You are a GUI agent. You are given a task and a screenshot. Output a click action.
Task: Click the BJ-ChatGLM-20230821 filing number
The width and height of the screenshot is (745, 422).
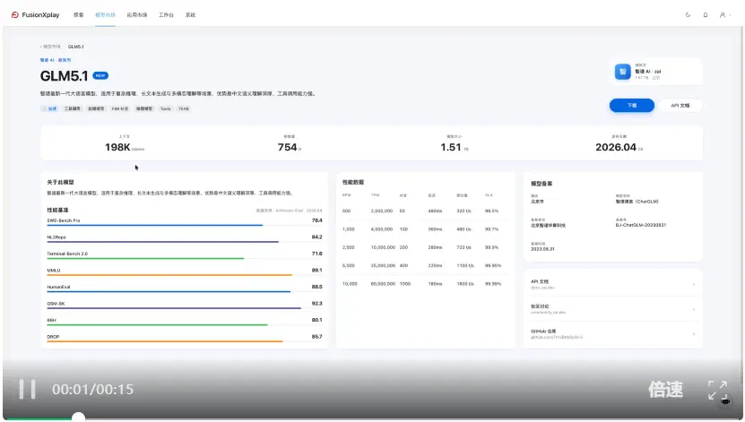coord(641,225)
